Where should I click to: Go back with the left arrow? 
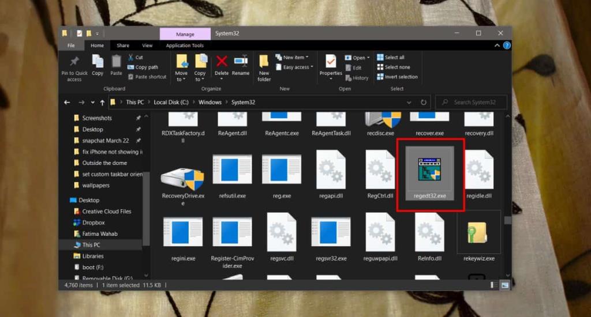point(67,102)
